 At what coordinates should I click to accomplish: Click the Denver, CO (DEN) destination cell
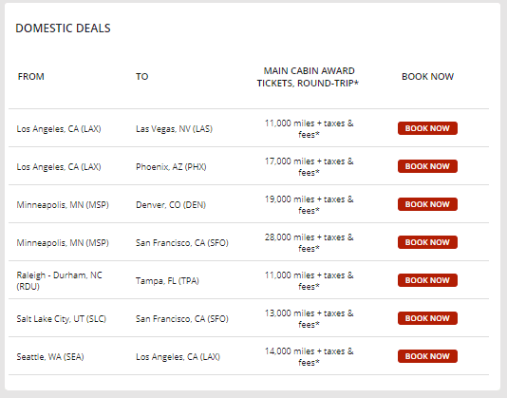[x=171, y=205]
